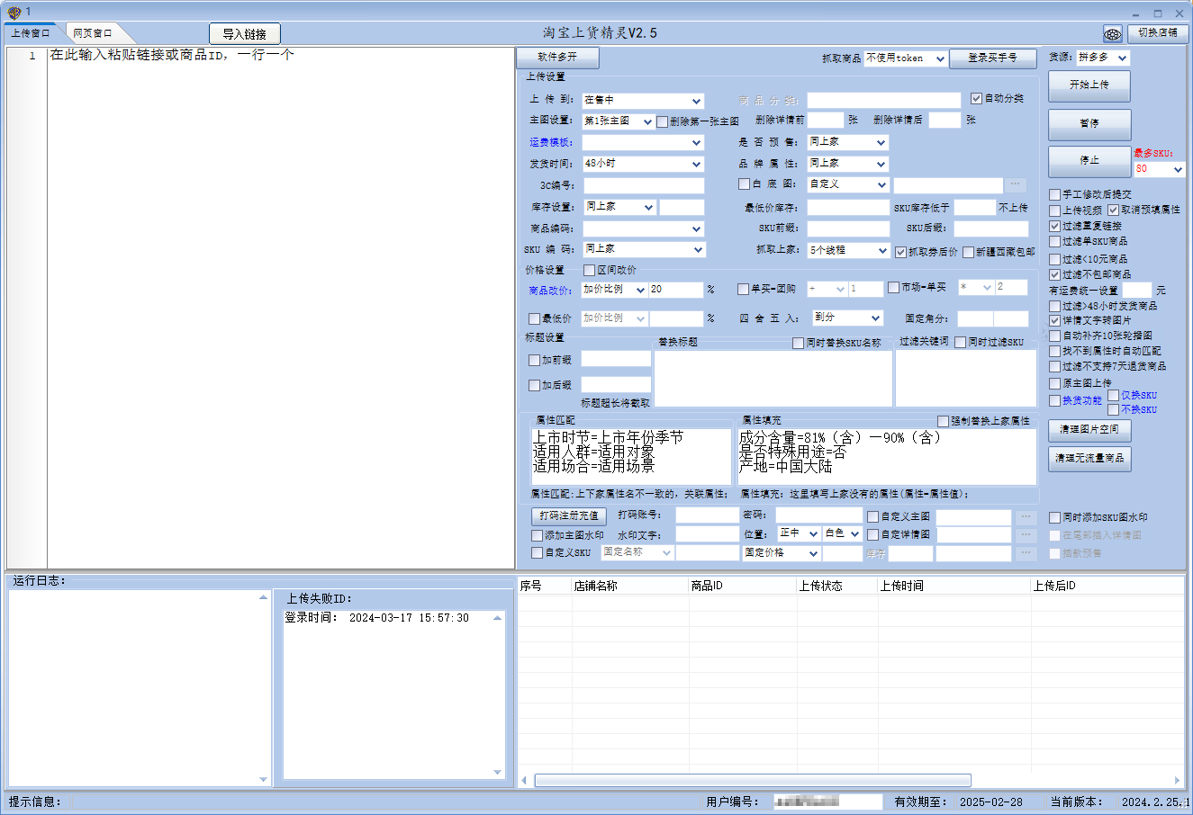
Task: Click the up arrow in the 运行日志 box
Action: point(263,597)
